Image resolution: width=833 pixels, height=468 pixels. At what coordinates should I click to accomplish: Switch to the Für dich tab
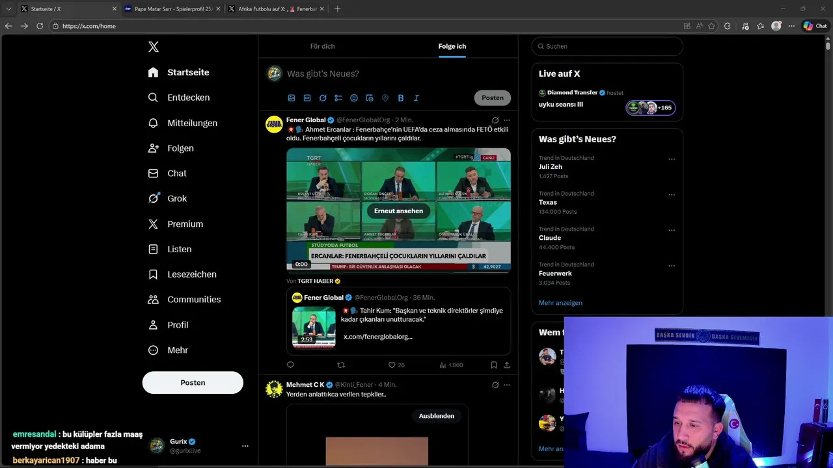(322, 46)
